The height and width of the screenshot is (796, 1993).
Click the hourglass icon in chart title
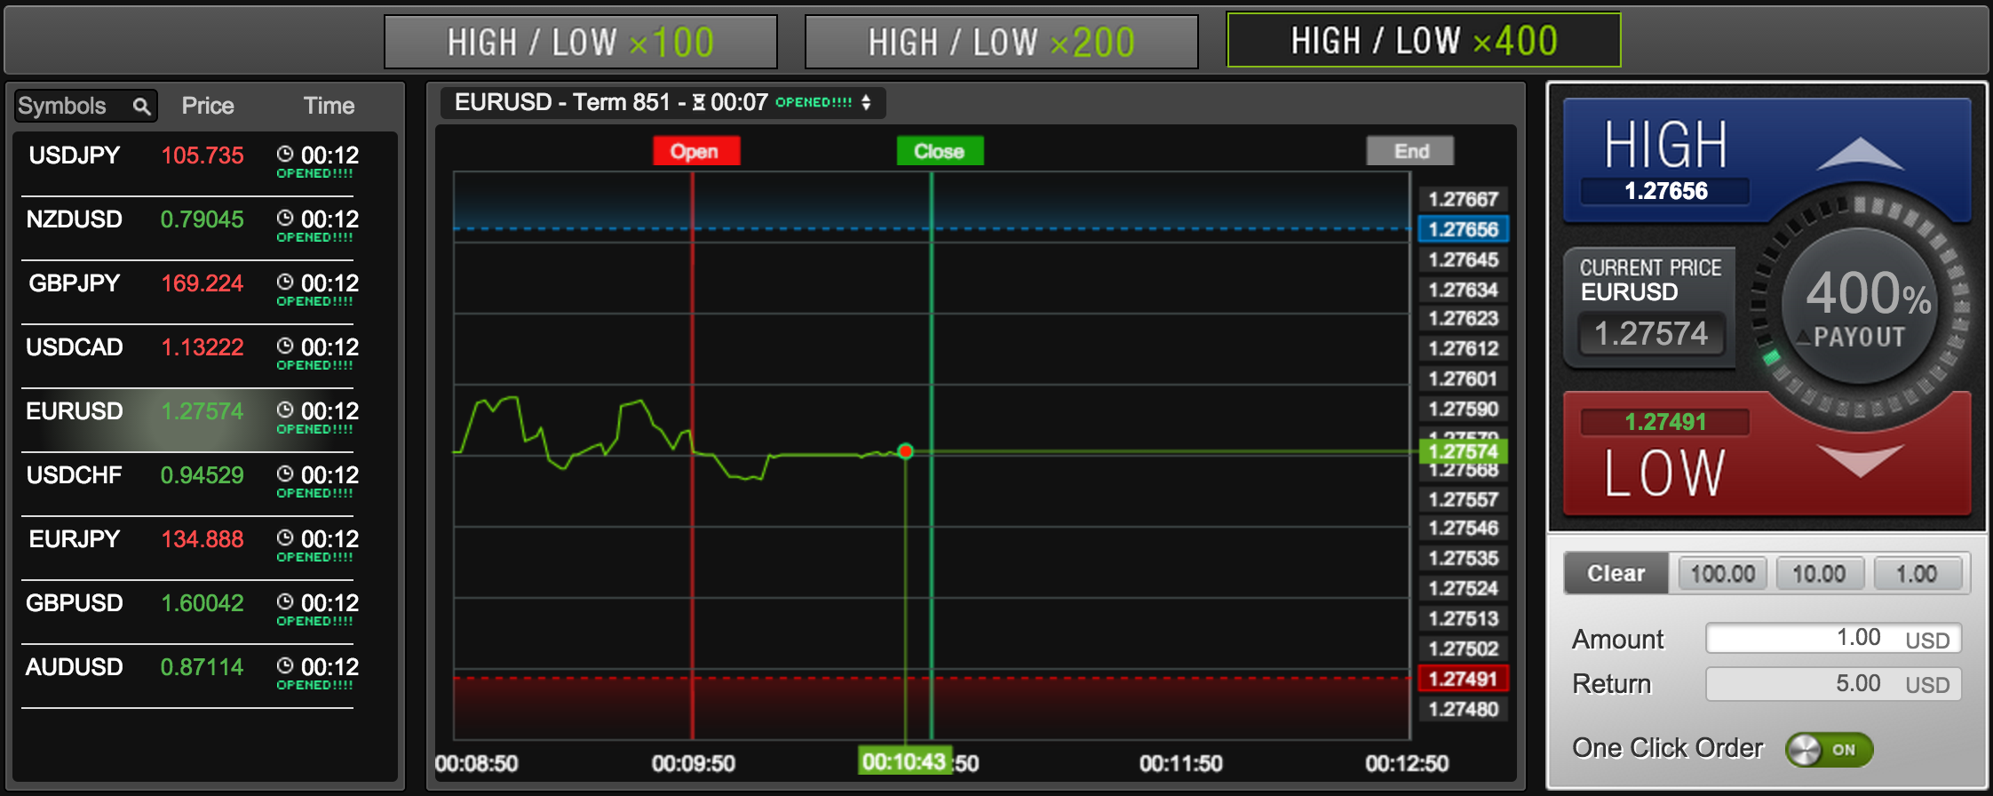699,103
